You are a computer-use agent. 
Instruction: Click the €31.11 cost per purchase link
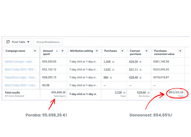click(x=133, y=70)
